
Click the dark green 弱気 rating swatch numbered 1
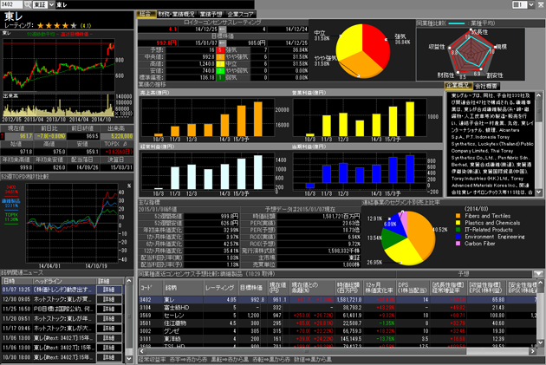pyautogui.click(x=220, y=78)
